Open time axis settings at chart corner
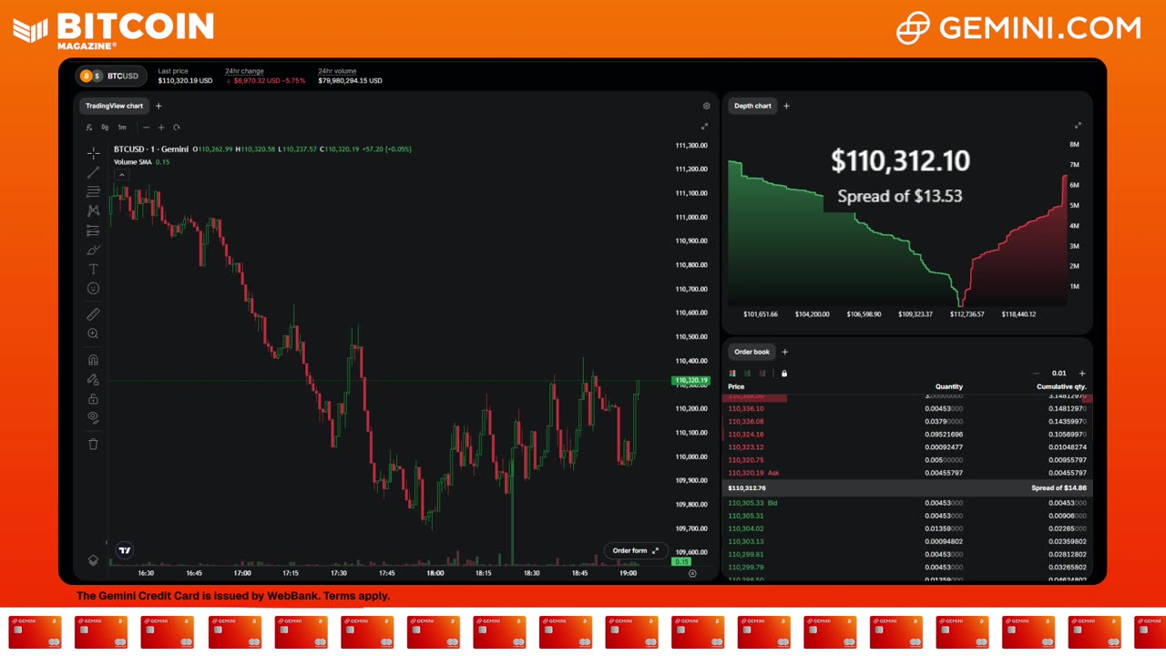Image resolution: width=1166 pixels, height=656 pixels. (692, 573)
